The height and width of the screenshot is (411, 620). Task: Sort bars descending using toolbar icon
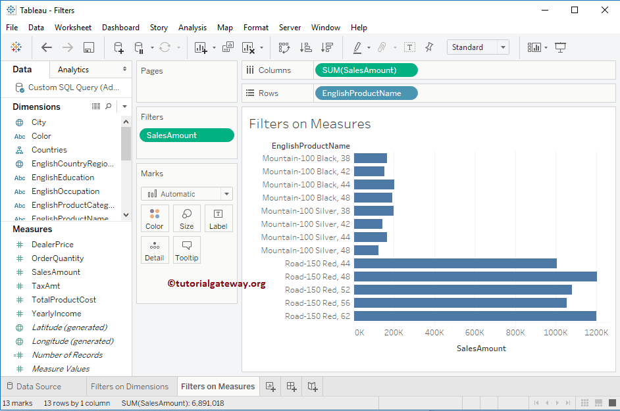click(326, 47)
